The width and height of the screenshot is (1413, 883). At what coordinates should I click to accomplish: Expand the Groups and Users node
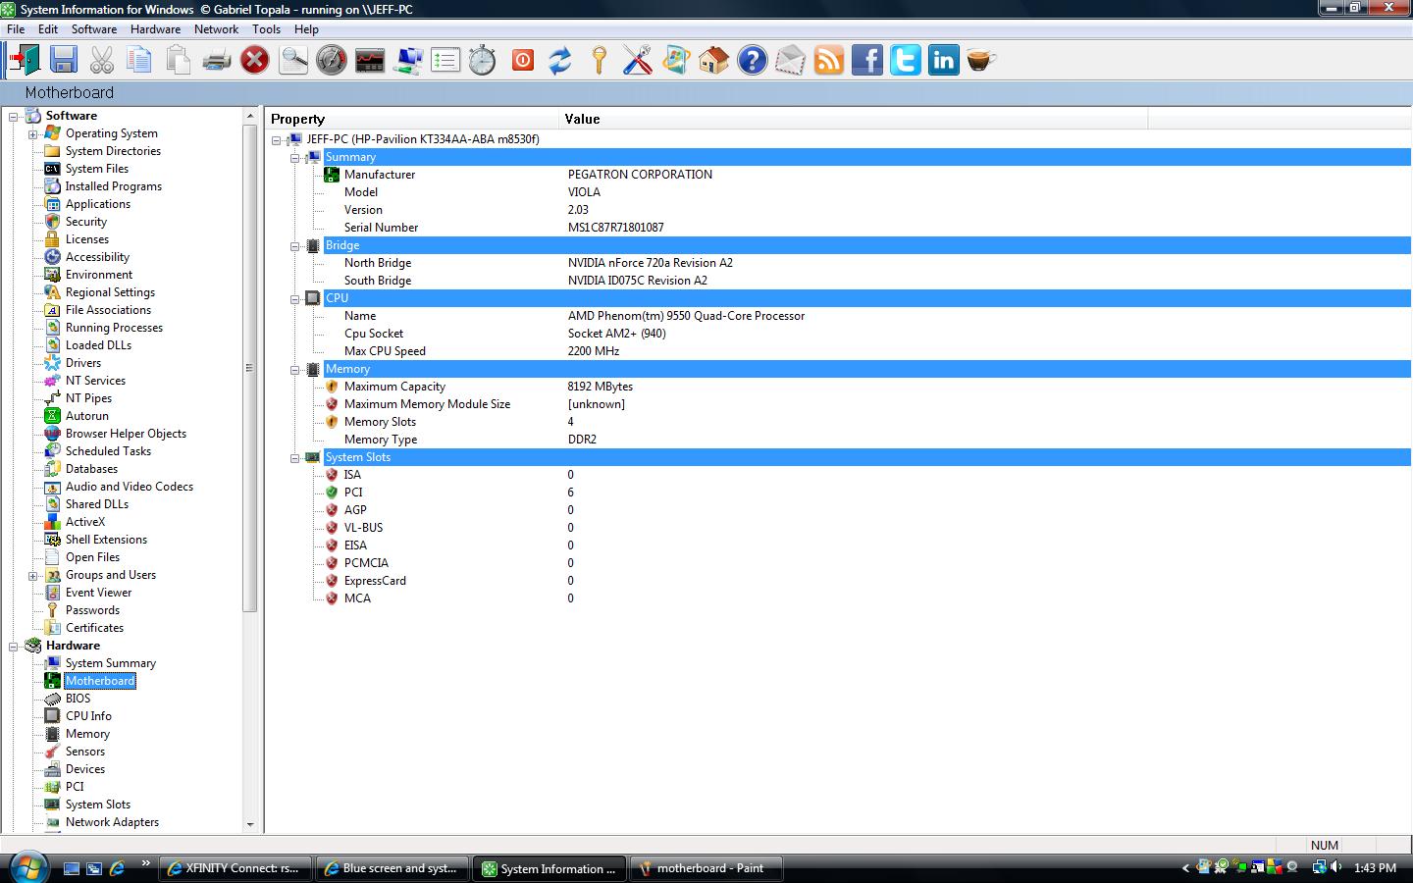click(x=32, y=576)
